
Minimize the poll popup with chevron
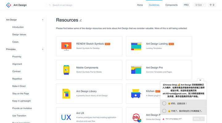[200, 80]
